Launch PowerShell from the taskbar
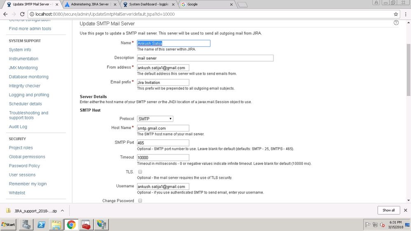 tap(41, 224)
